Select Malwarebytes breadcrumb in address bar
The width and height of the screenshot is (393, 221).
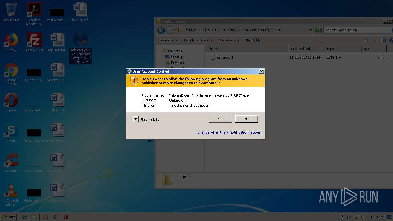click(x=199, y=30)
